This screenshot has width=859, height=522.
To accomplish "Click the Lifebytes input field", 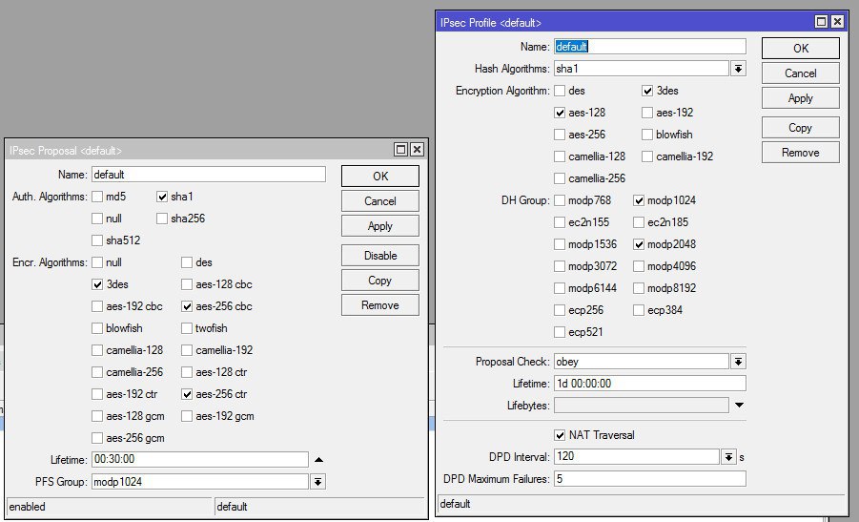I will [642, 406].
